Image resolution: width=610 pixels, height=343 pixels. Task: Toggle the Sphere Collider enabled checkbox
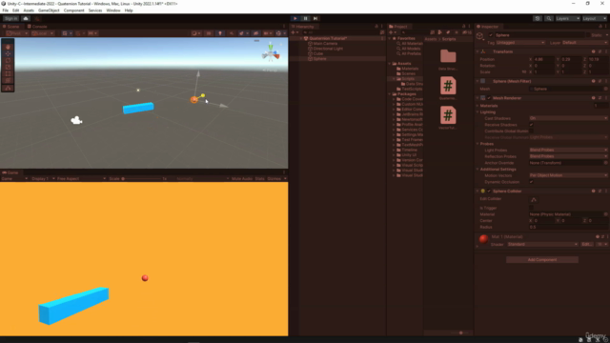tap(489, 192)
